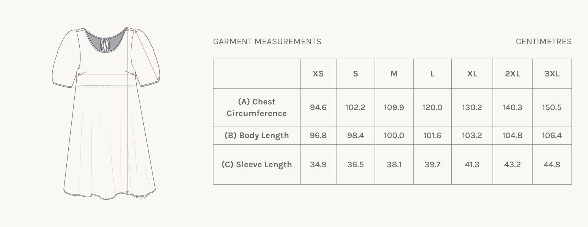588x227 pixels.
Task: Click the 34.9 sleeve length cell
Action: pos(318,165)
